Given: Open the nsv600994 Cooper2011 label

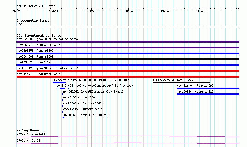Looking at the screenshot, I should click(195, 91).
